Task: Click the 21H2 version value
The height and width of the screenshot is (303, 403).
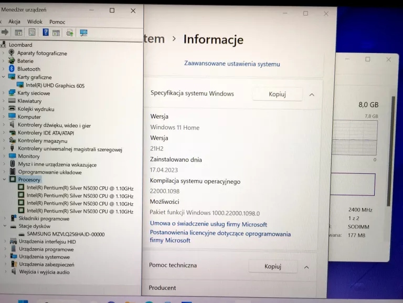Action: (157, 149)
